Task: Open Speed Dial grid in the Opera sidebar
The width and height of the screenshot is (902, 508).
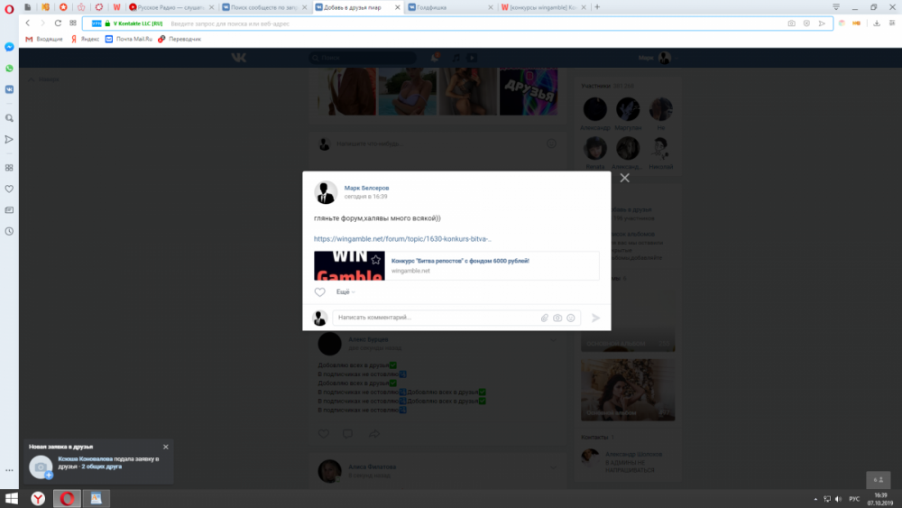Action: 9,168
